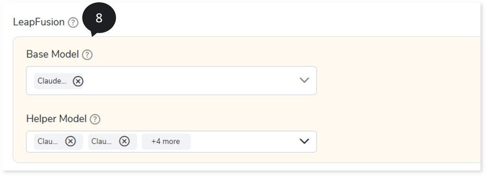Select the Claude... chip in Base Model
This screenshot has height=176, width=486.
tap(52, 81)
